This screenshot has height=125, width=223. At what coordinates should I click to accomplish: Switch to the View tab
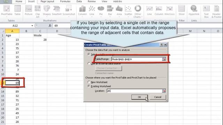(x=105, y=1)
